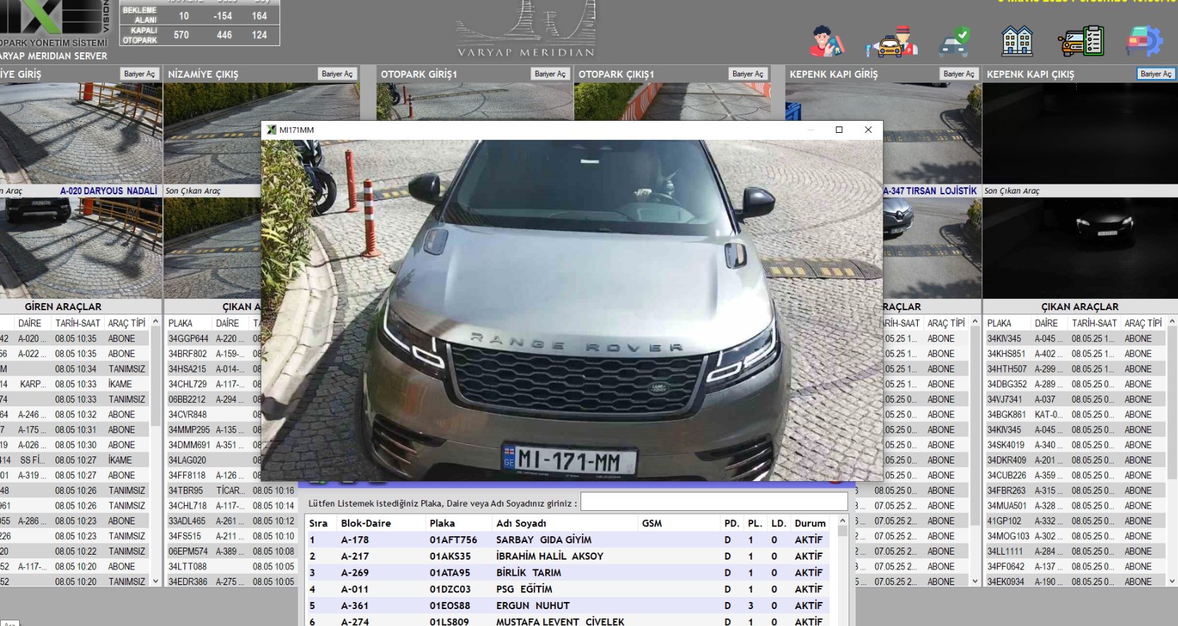Click Bariyer Aç for OTOPARK GİRİŞ1
The width and height of the screenshot is (1178, 626).
pyautogui.click(x=550, y=73)
